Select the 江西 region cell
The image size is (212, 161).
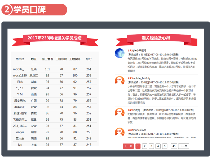[x=34, y=69]
